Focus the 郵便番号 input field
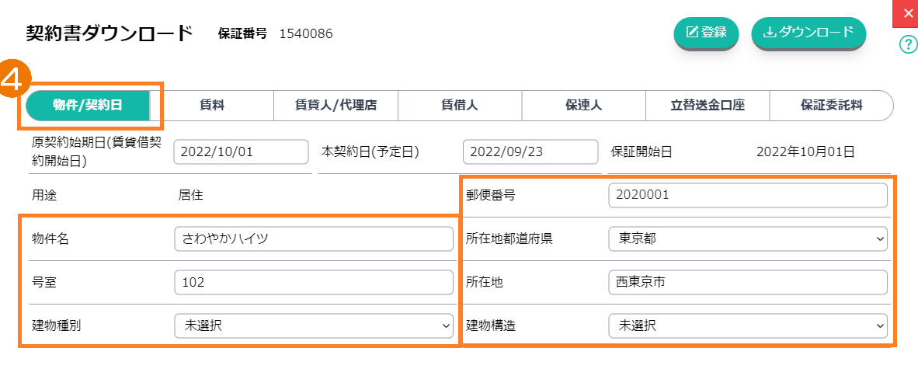Screen dimensions: 918x376 coord(748,196)
